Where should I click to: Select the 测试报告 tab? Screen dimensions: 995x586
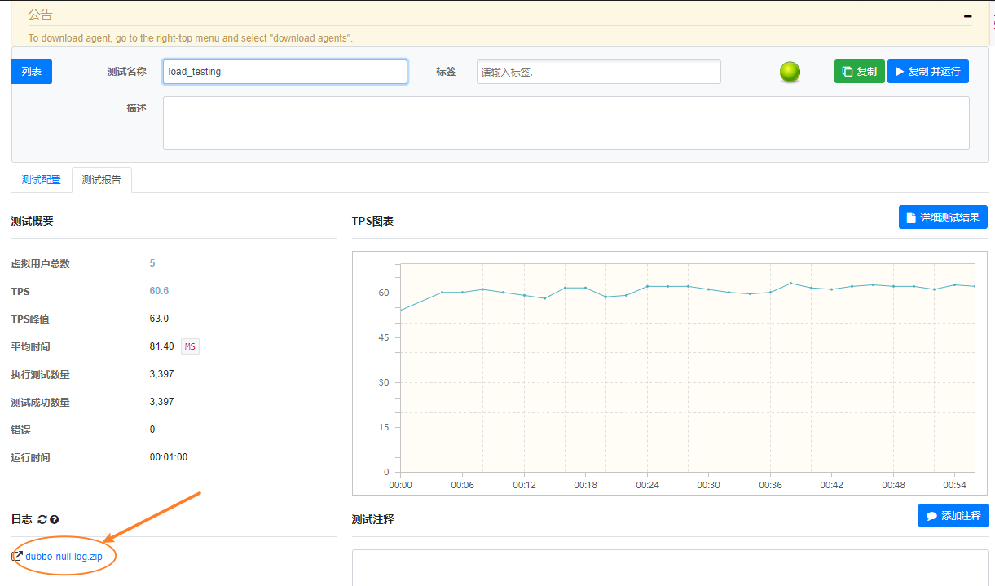(x=101, y=180)
